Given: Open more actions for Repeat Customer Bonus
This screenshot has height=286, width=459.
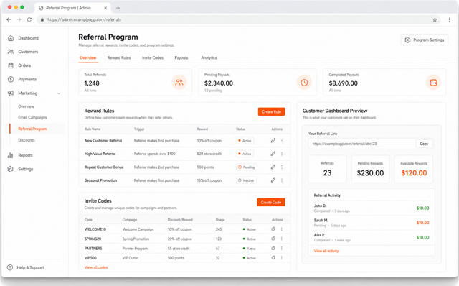Looking at the screenshot, I should click(282, 167).
